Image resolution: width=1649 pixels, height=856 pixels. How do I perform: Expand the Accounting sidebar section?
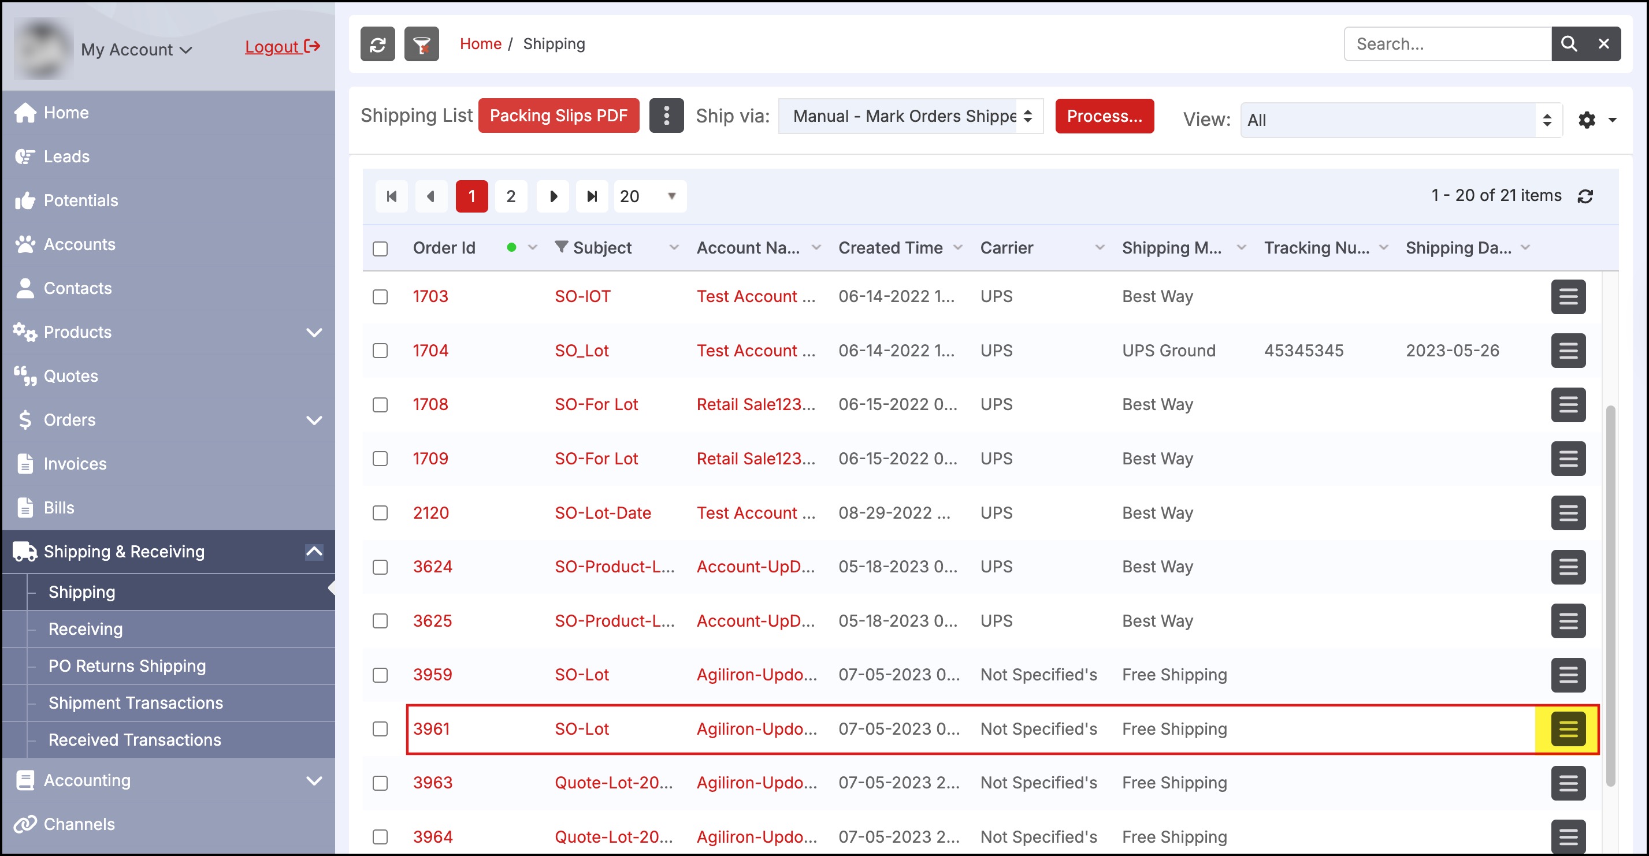(314, 781)
